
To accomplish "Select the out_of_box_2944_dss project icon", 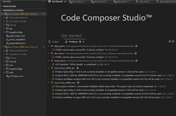I will coord(6,14).
